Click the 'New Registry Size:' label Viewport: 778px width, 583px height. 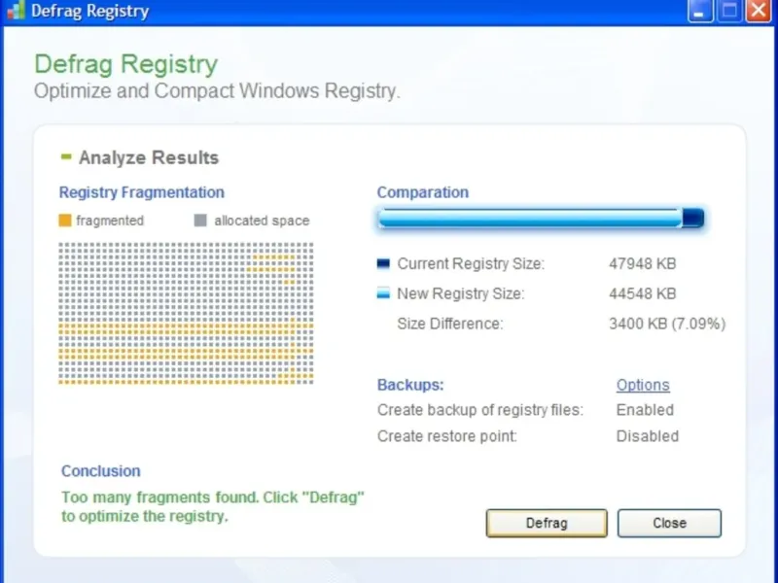461,293
